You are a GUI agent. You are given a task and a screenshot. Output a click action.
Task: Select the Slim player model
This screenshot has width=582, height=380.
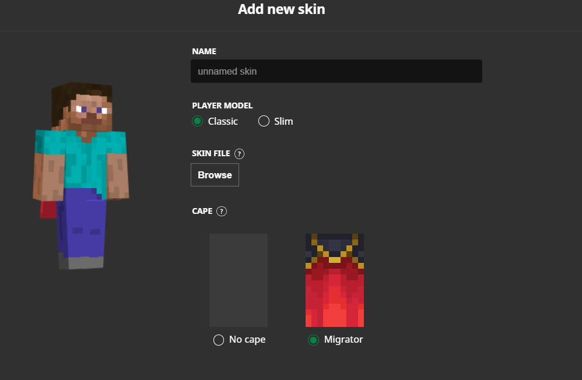[x=264, y=121]
